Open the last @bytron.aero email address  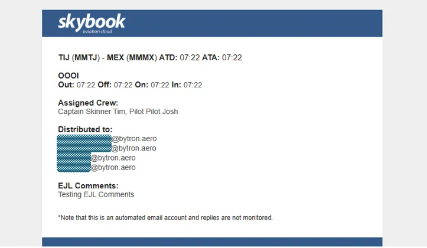[x=113, y=168]
